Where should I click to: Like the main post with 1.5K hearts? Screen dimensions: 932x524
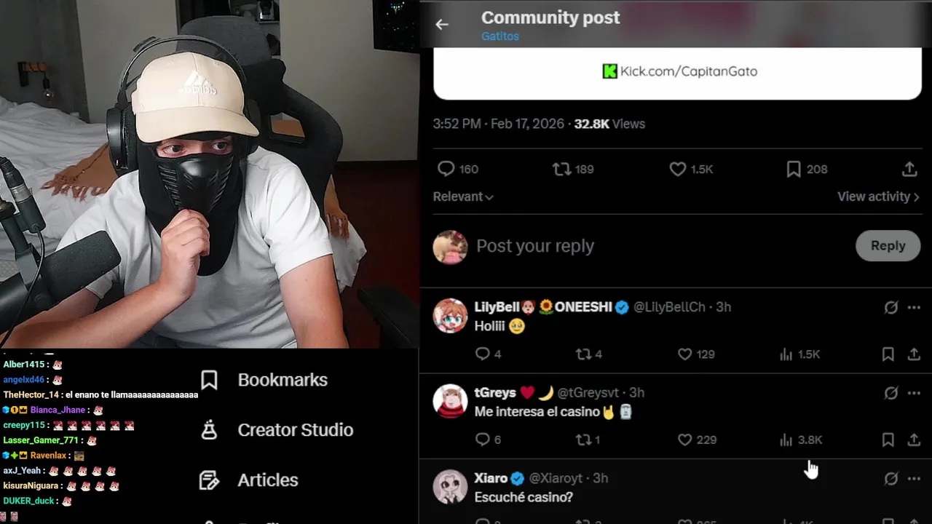678,169
